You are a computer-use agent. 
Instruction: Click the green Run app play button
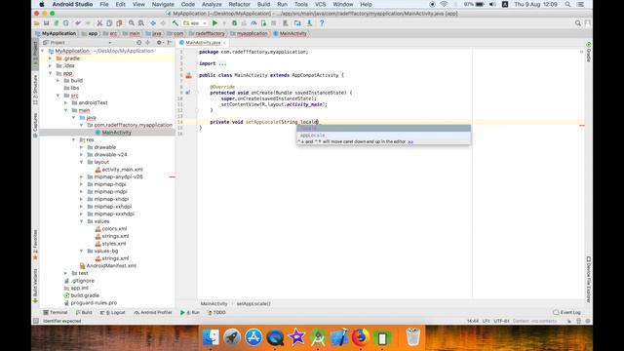[214, 23]
